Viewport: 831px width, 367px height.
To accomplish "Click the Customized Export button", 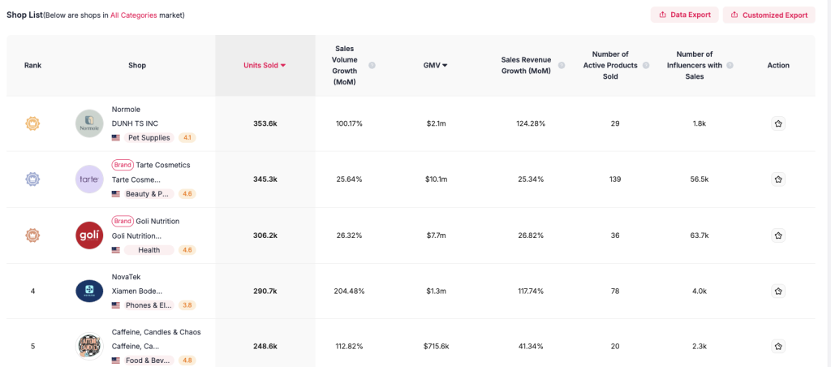I will (x=769, y=15).
